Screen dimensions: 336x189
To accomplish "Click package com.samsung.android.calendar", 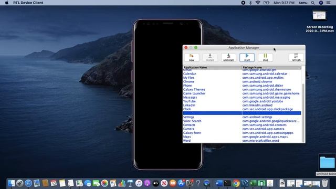I will coord(265,73).
